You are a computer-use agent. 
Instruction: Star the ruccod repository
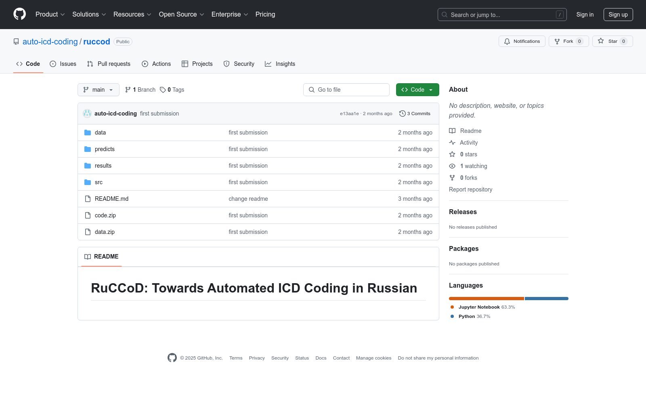[x=612, y=41]
